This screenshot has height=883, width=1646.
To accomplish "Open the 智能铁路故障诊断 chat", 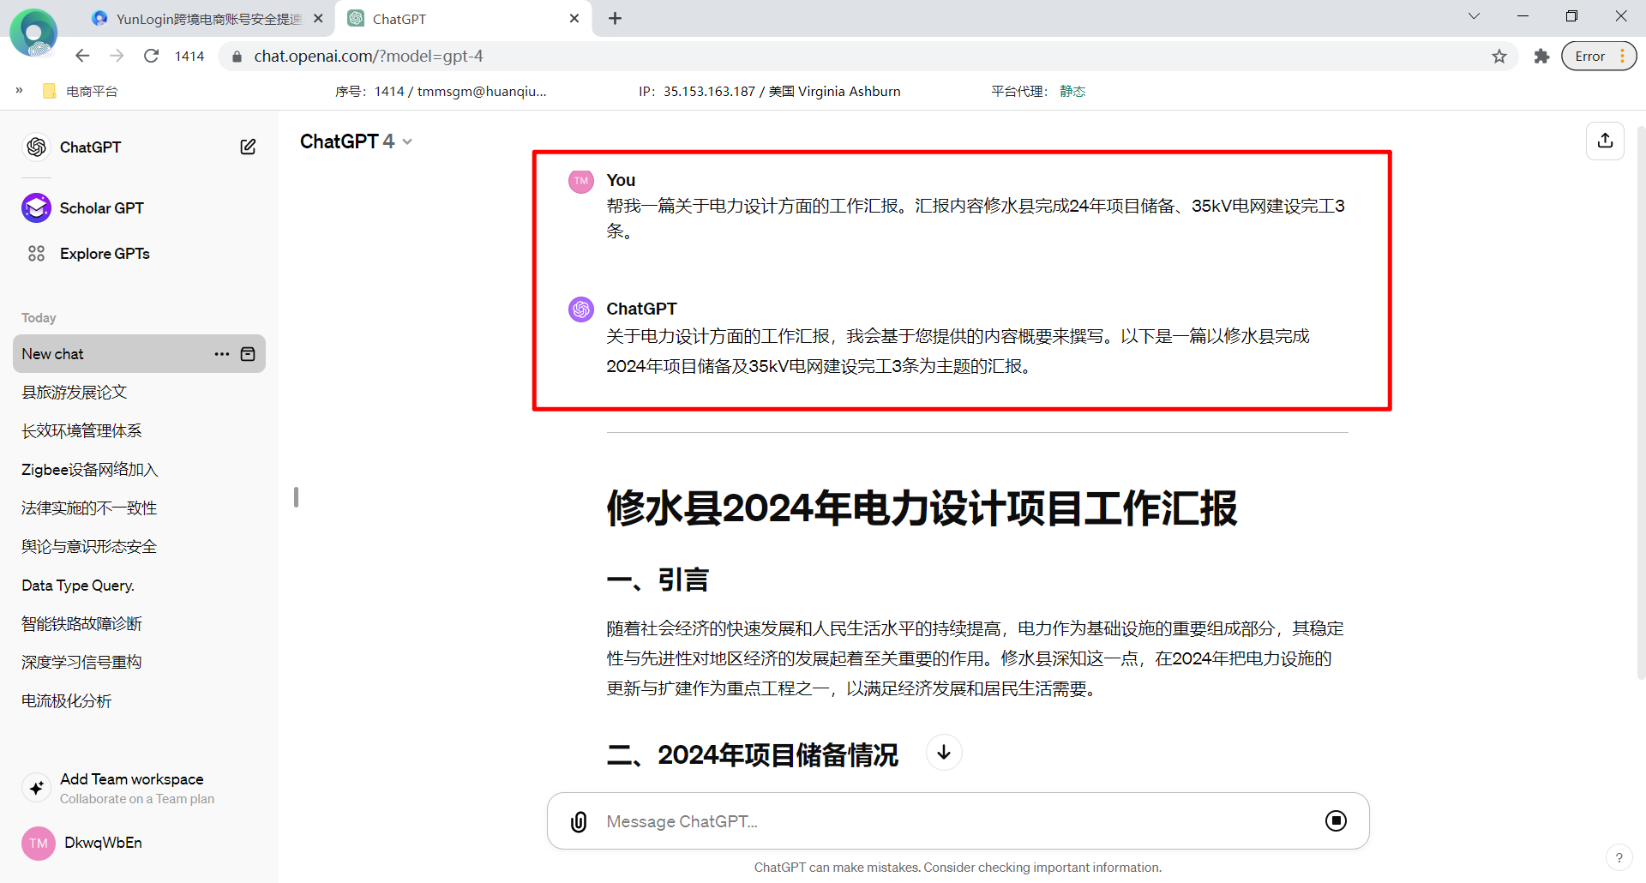I will point(139,623).
